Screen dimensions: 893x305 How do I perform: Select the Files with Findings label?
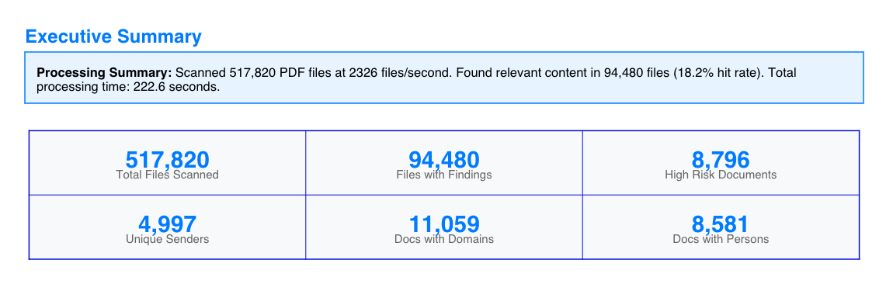[x=444, y=175]
